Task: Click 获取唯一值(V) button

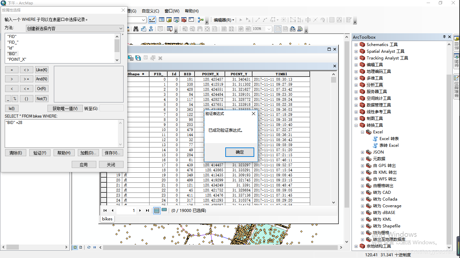Action: click(65, 109)
